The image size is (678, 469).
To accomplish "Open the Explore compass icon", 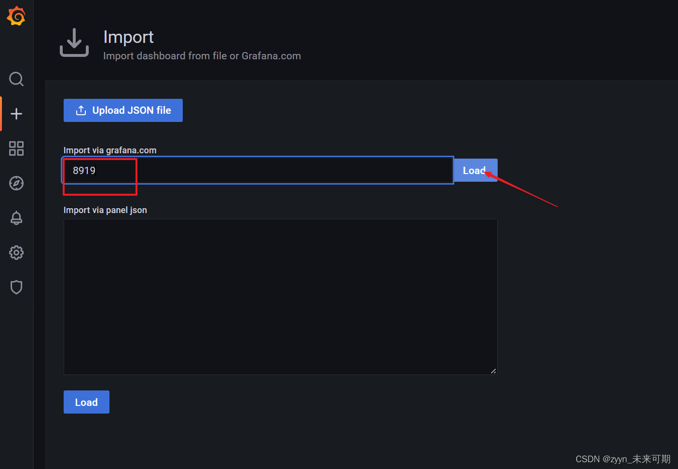I will [x=16, y=183].
